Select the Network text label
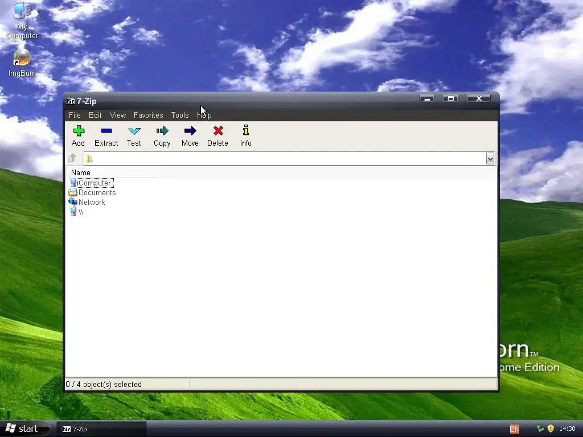 point(92,202)
